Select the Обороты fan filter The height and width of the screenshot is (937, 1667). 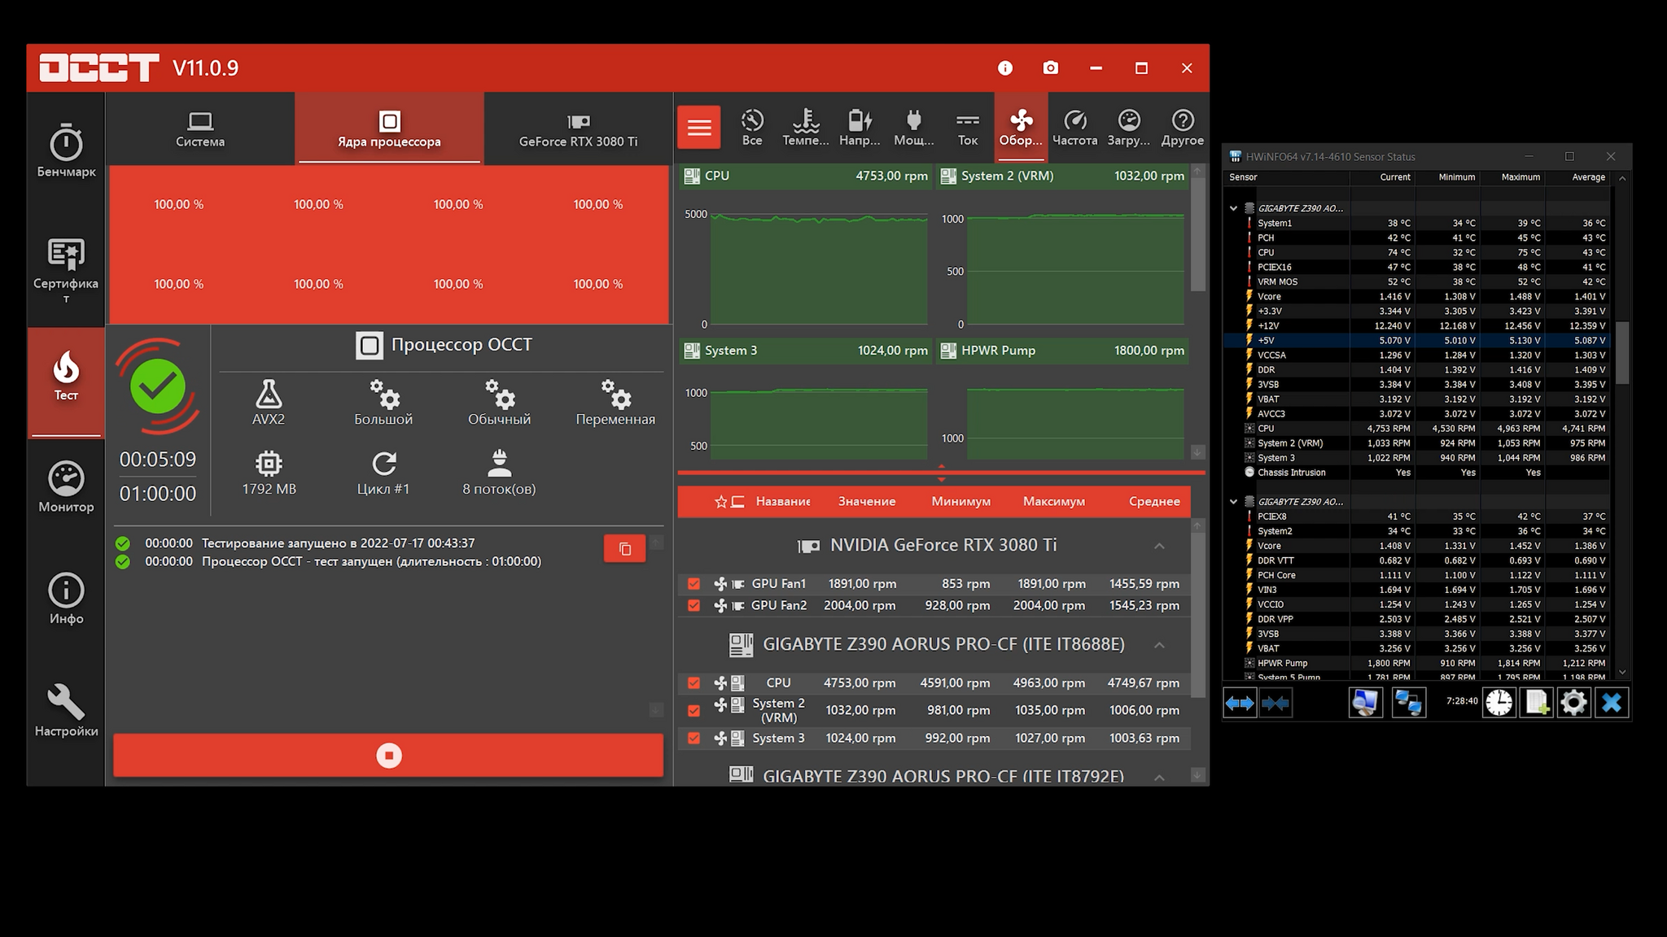tap(1021, 128)
